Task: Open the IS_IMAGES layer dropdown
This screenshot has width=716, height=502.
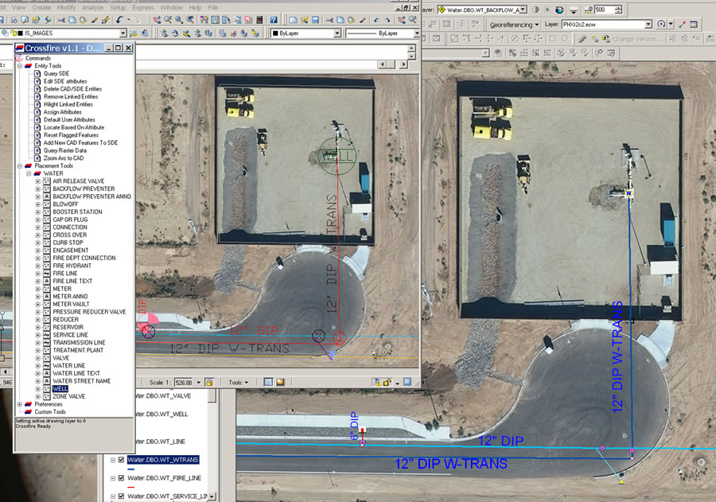Action: point(123,33)
